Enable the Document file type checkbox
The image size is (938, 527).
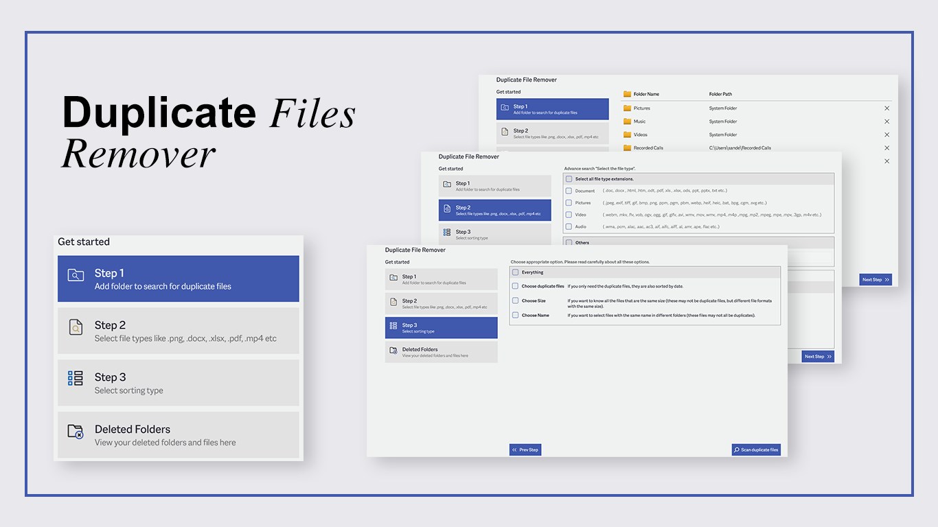pyautogui.click(x=569, y=191)
